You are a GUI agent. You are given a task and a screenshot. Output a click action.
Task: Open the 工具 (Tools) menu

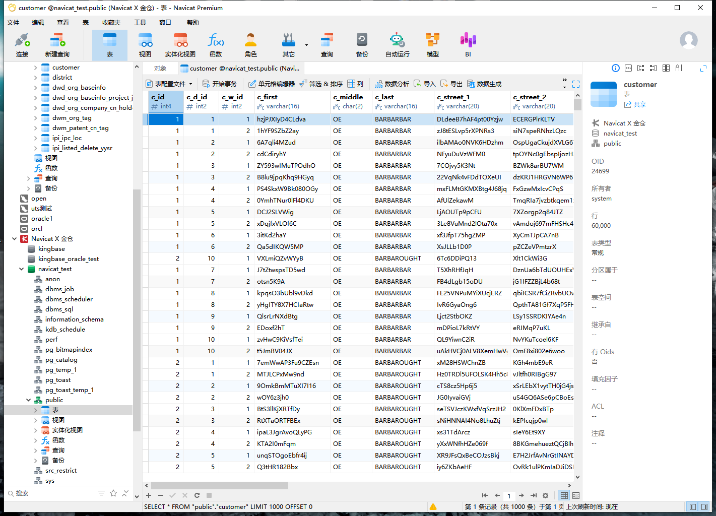(x=140, y=22)
